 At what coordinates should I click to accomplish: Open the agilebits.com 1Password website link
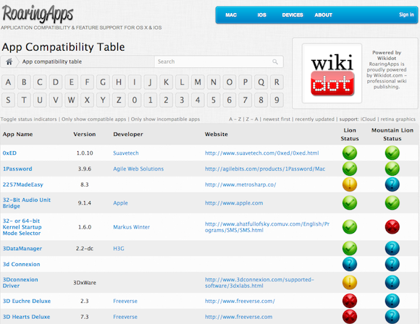coord(265,169)
